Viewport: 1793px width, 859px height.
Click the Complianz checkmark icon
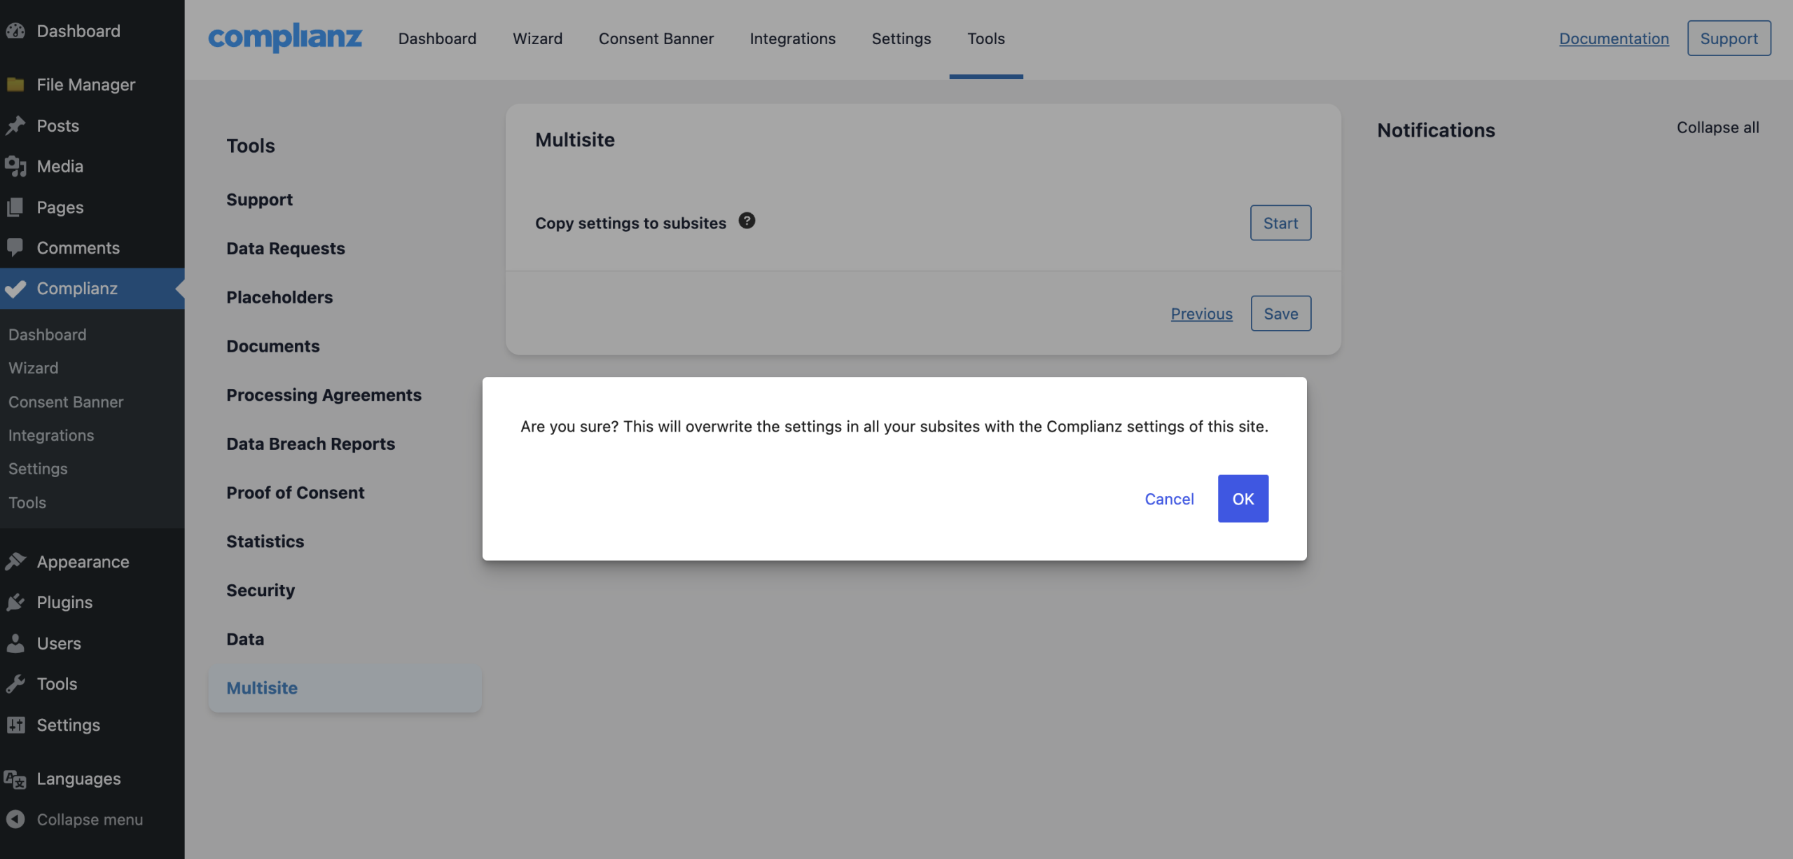coord(15,288)
